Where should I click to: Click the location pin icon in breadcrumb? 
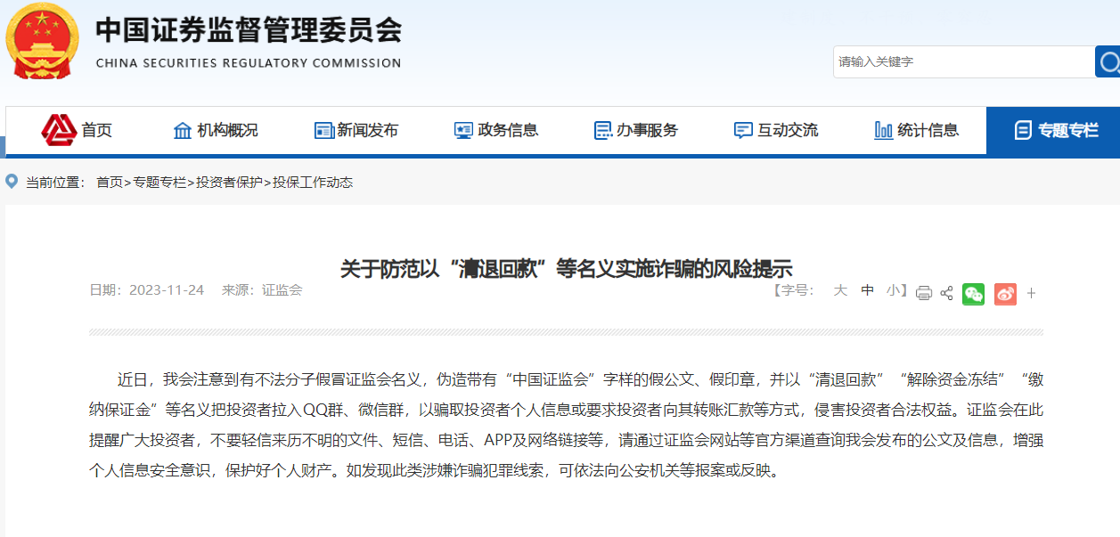click(12, 182)
